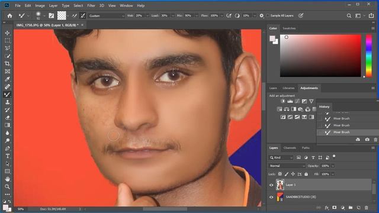Open the layer Opacity dropdown arrow
The width and height of the screenshot is (379, 213).
click(333, 166)
